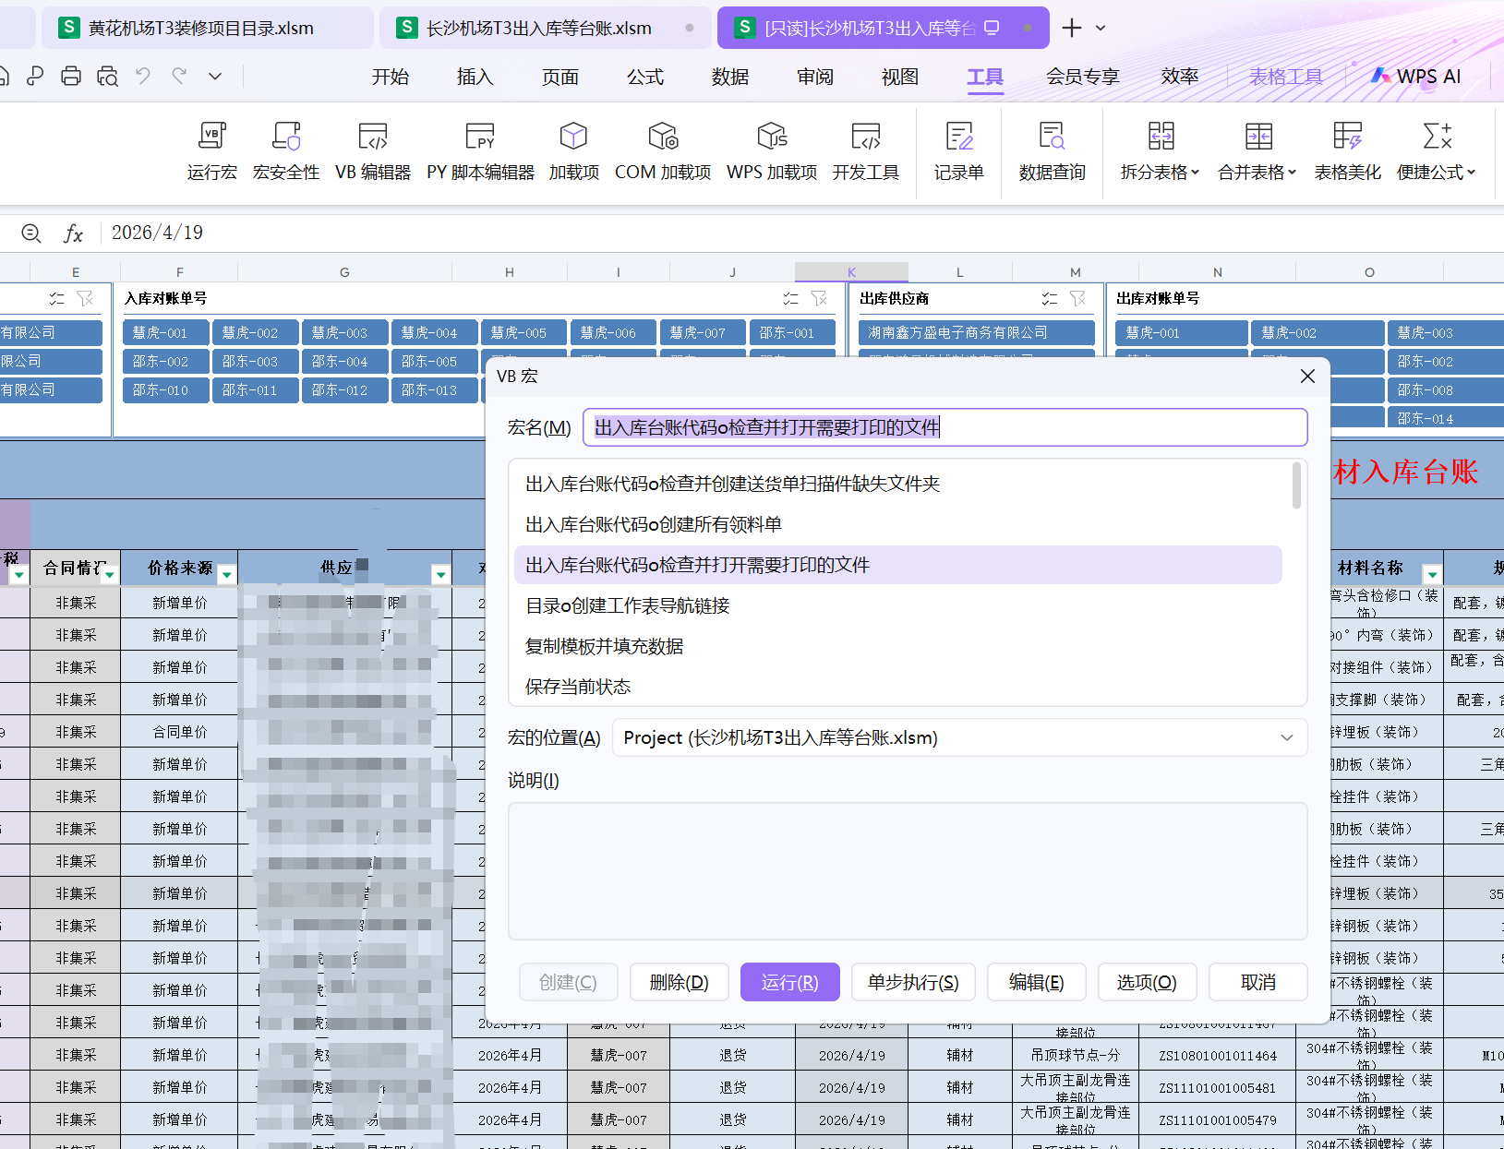The width and height of the screenshot is (1504, 1149).
Task: Select slicer item 慧虎-001 in 入库对账单号
Action: [166, 332]
